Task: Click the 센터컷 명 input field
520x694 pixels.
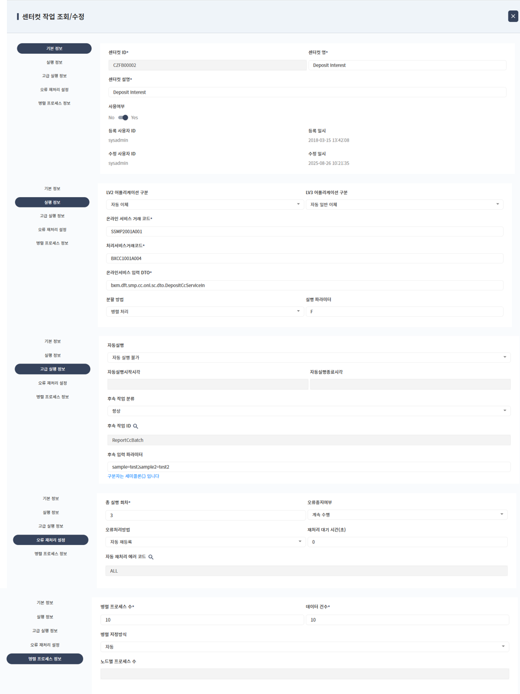Action: point(407,65)
